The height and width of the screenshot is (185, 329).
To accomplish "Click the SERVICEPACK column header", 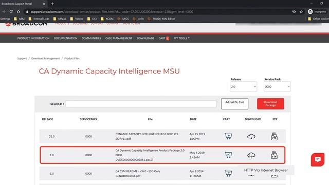I will tap(88, 119).
